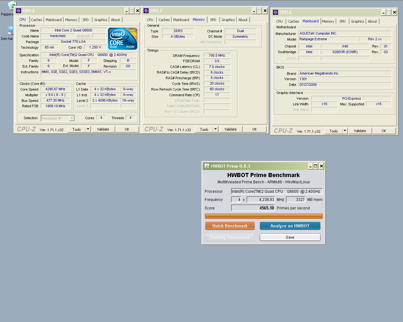
Task: Open the Tools dropdown arrow in the Memory window
Action: click(x=215, y=129)
